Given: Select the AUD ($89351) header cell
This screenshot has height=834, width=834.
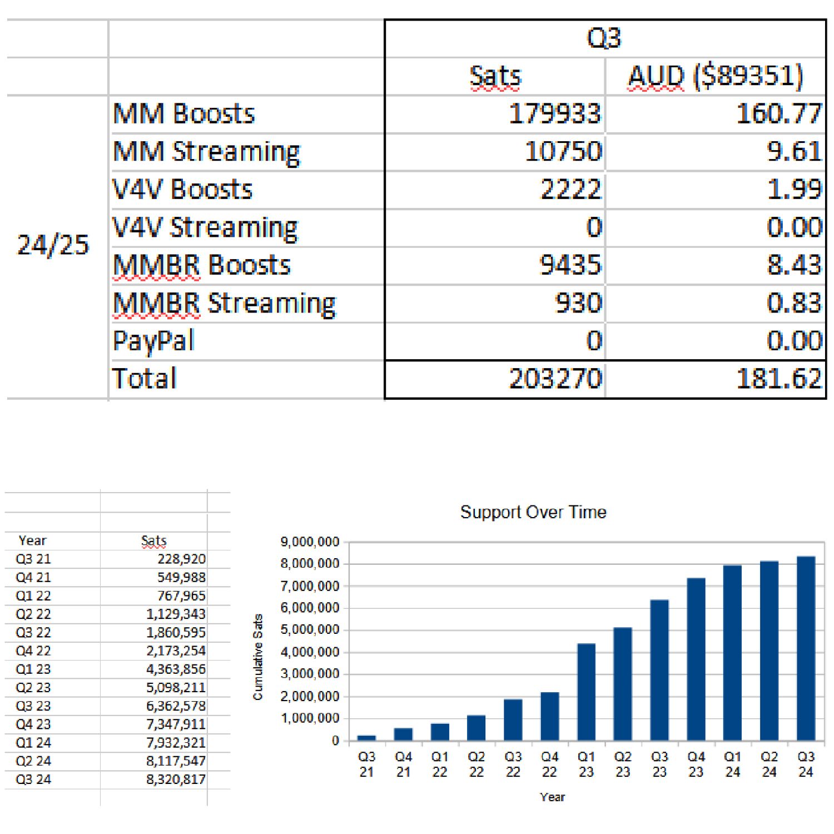Looking at the screenshot, I should point(716,76).
